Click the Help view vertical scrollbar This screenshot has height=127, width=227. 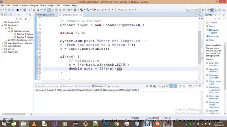pyautogui.click(x=225, y=68)
